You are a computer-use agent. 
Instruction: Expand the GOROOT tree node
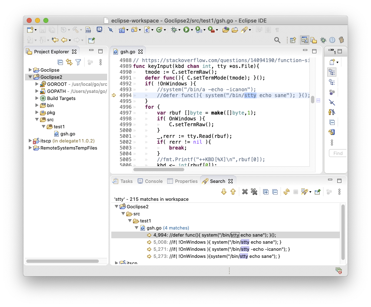tap(37, 84)
